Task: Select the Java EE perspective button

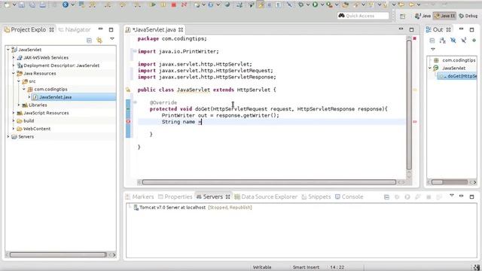Action: tap(444, 16)
